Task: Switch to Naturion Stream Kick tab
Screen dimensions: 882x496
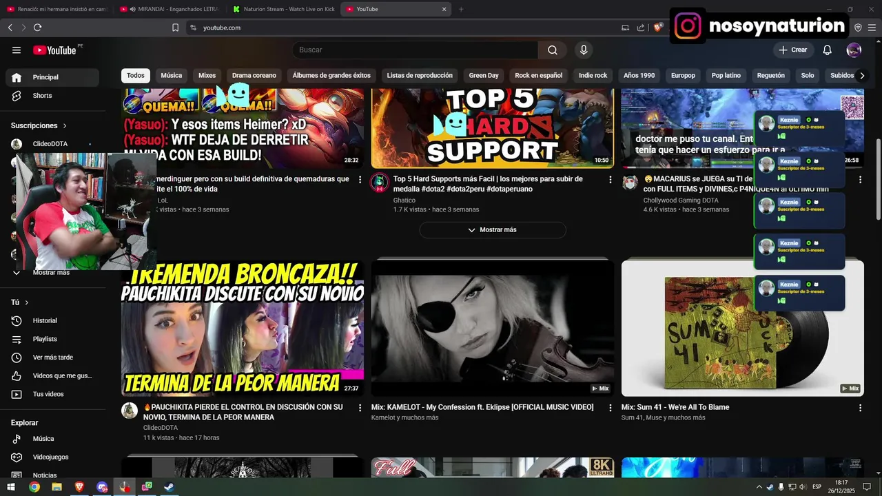Action: click(x=283, y=9)
